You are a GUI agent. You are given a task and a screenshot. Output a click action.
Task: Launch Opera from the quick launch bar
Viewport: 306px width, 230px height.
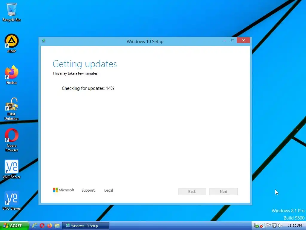(42, 226)
